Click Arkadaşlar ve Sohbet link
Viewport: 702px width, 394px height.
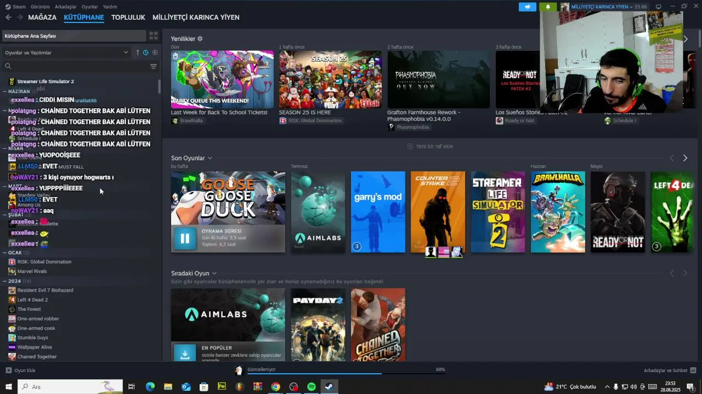tap(665, 370)
